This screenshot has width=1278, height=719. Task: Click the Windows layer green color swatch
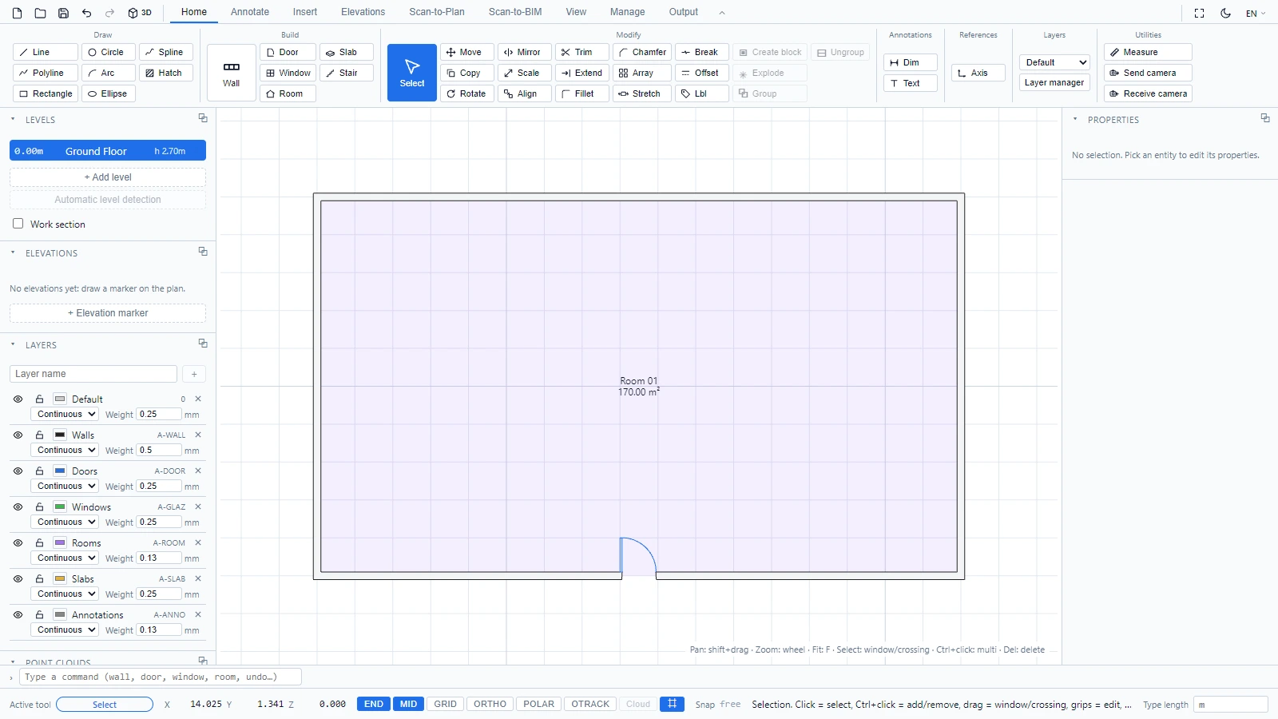(x=60, y=506)
